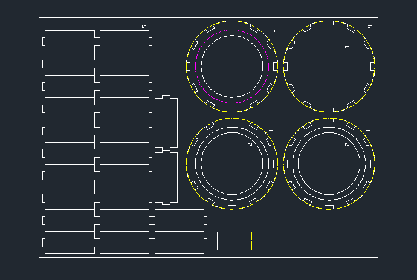Click the top-left panel rectangle in the left column
Screen dimensions: 417x280
click(69, 41)
